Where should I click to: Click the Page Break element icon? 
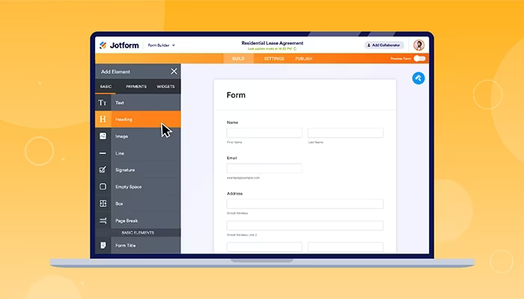(x=103, y=221)
